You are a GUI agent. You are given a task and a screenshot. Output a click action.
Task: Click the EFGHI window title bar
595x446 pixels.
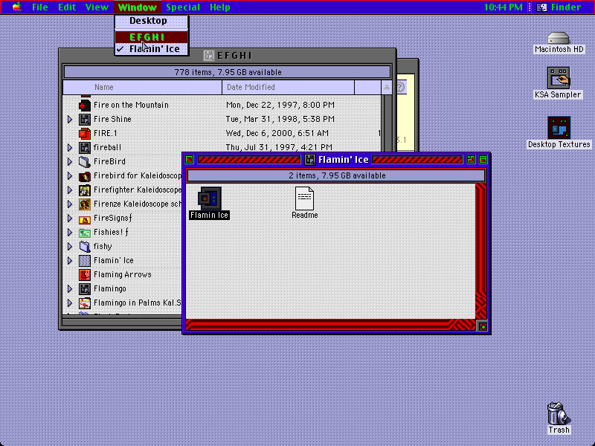[228, 56]
